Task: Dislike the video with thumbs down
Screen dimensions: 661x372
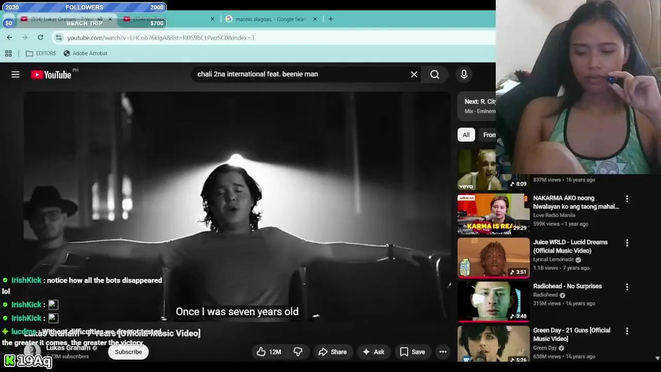Action: click(x=298, y=352)
